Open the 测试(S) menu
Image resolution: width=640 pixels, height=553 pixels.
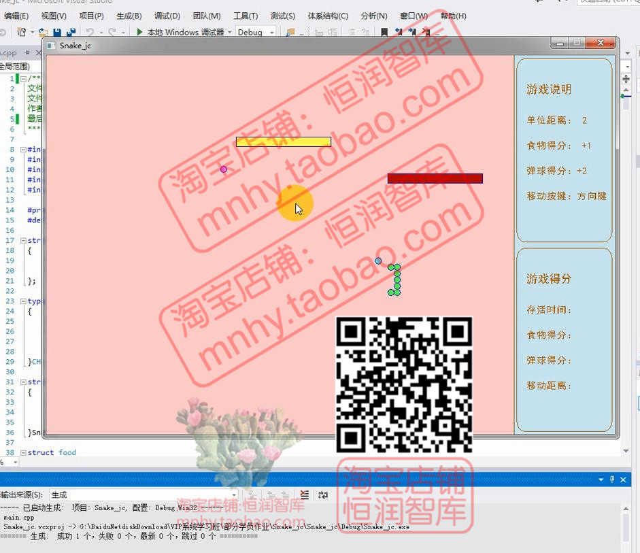click(x=283, y=16)
